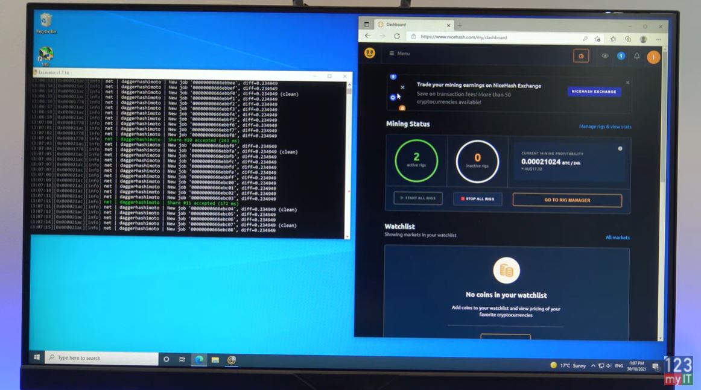
Task: Open the Edge Favorites icon
Action: [x=613, y=39]
